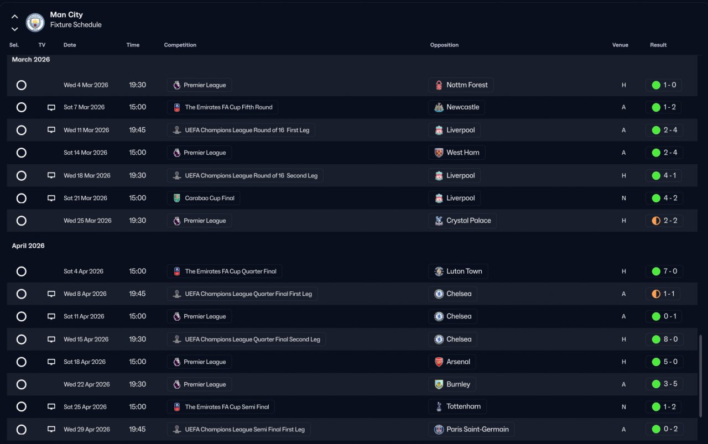Click the April 2026 month heading
The image size is (708, 444).
[28, 245]
